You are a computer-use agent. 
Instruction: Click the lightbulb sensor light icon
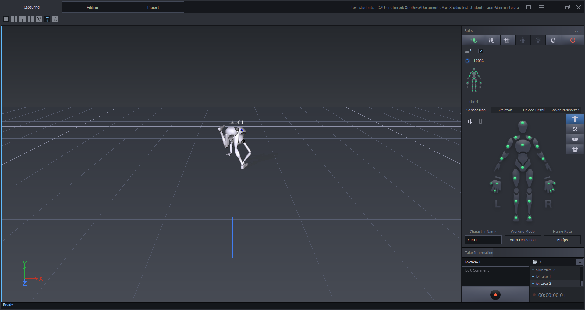pos(538,40)
